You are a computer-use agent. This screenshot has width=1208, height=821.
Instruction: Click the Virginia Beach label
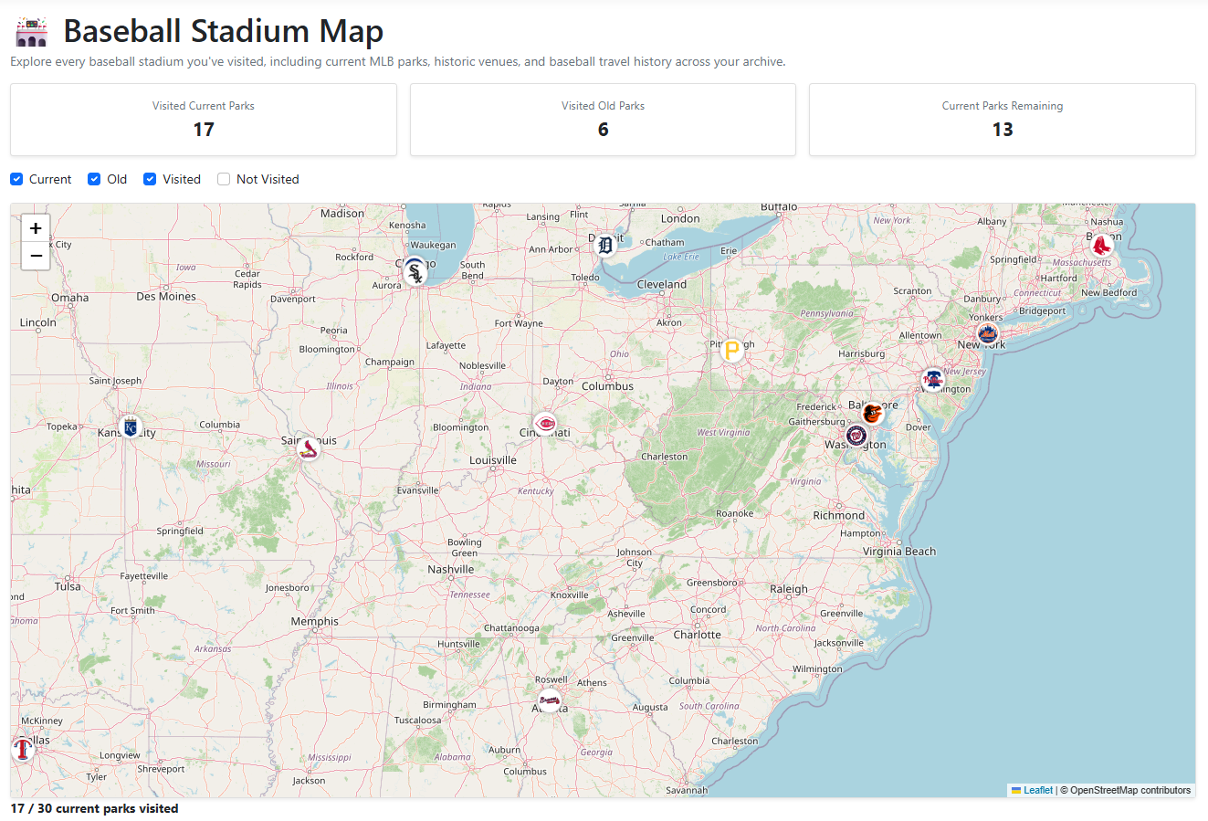point(899,552)
